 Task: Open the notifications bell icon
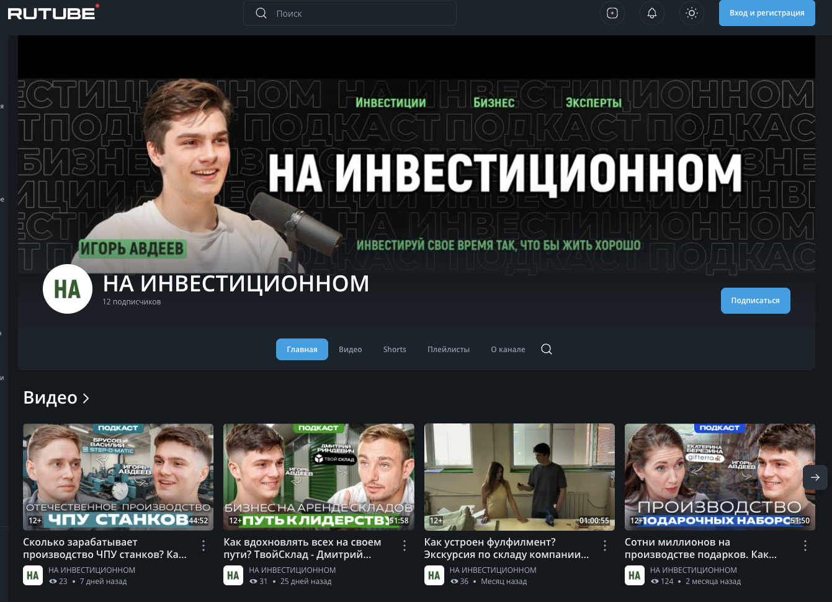[x=652, y=13]
